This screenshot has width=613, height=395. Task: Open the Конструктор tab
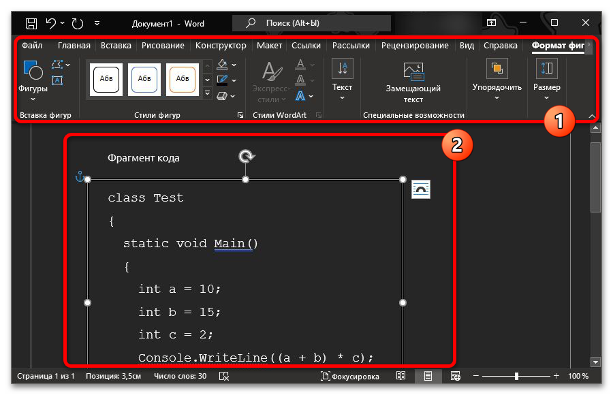[221, 46]
